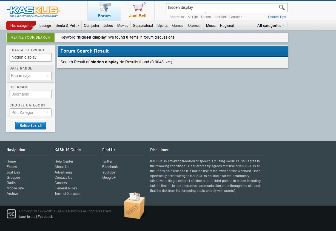Screen dimensions: 336x231
Task: Open the Term of Services link
Action: [67, 194]
